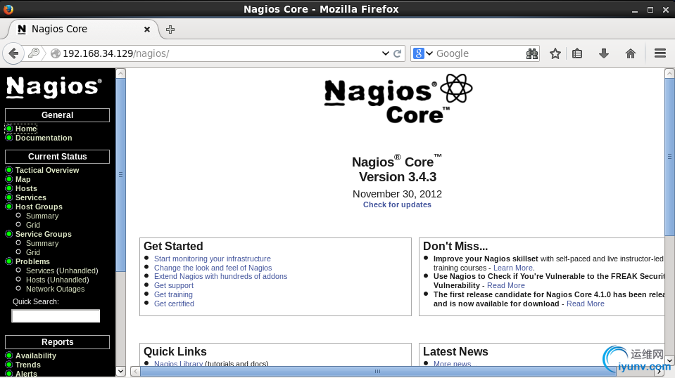Open the bookmarks list icon
675x378 pixels.
pyautogui.click(x=577, y=53)
